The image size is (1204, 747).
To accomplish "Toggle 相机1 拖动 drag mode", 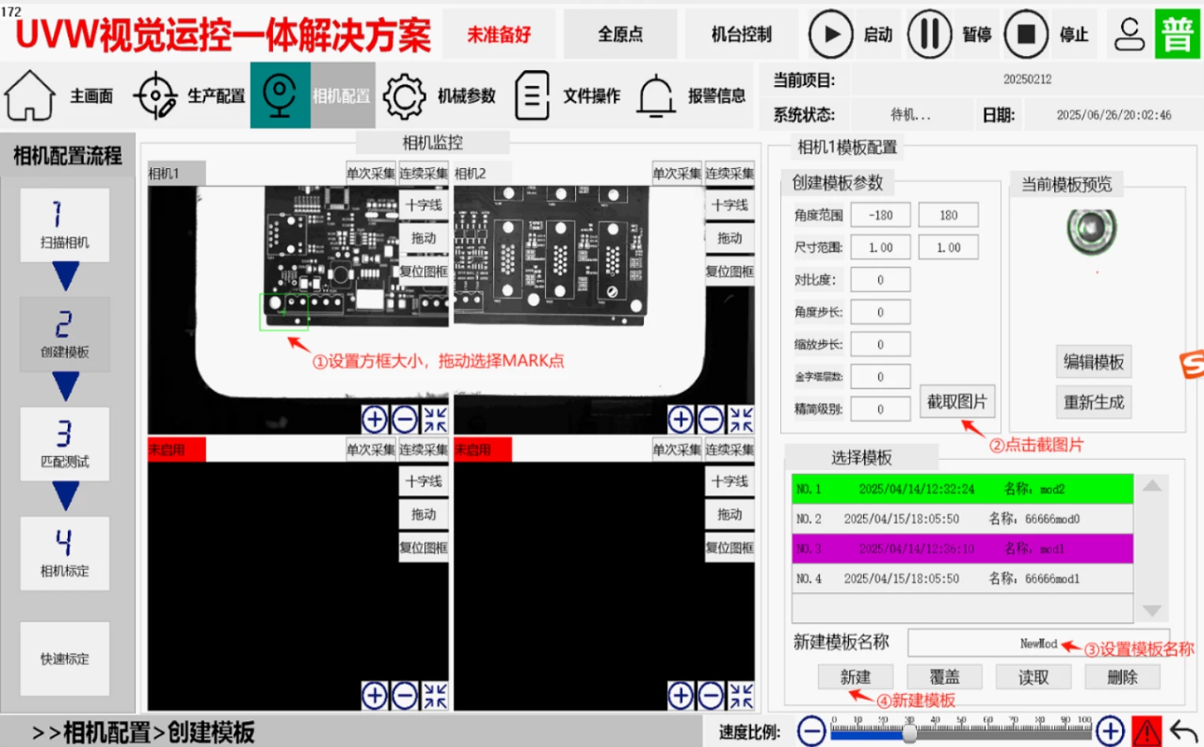I will coord(424,238).
